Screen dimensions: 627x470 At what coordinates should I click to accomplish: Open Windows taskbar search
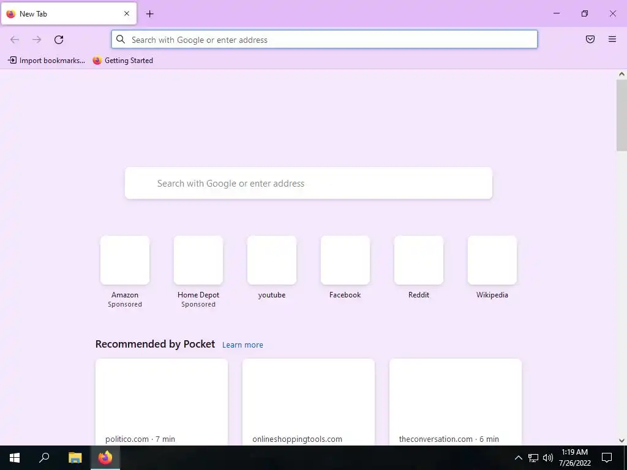[x=44, y=458]
